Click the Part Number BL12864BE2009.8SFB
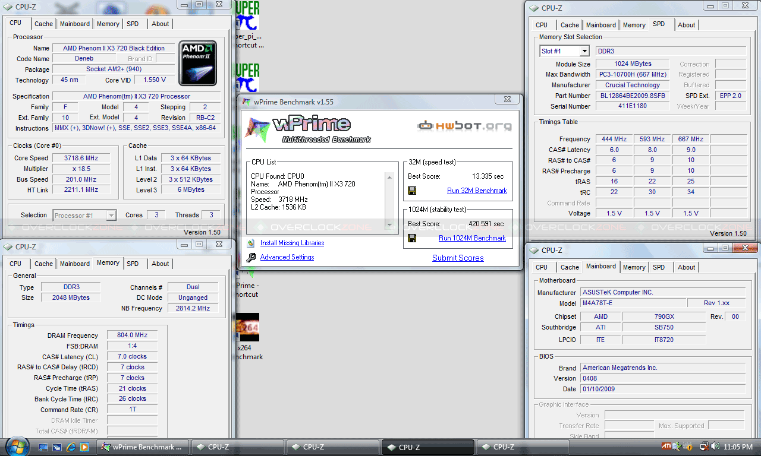 [633, 96]
